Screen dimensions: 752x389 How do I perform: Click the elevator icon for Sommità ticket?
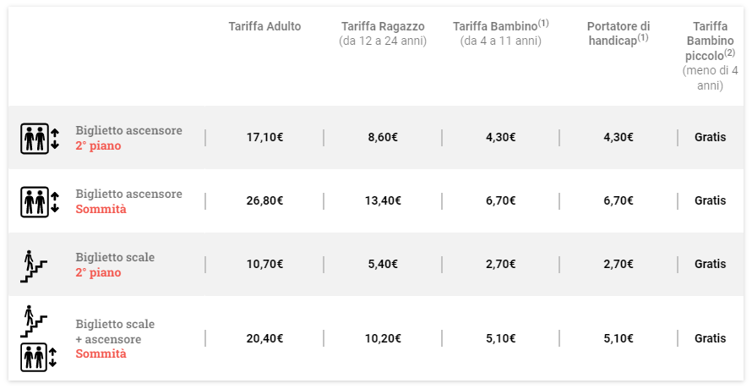click(39, 201)
